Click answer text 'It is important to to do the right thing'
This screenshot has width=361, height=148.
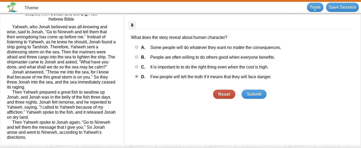[209, 67]
